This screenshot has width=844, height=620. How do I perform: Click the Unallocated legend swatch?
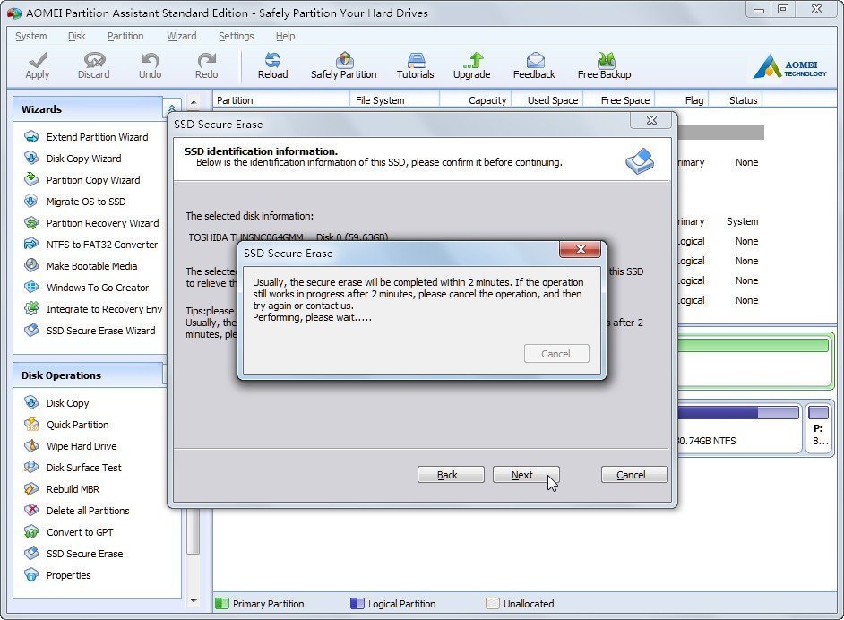click(x=493, y=603)
